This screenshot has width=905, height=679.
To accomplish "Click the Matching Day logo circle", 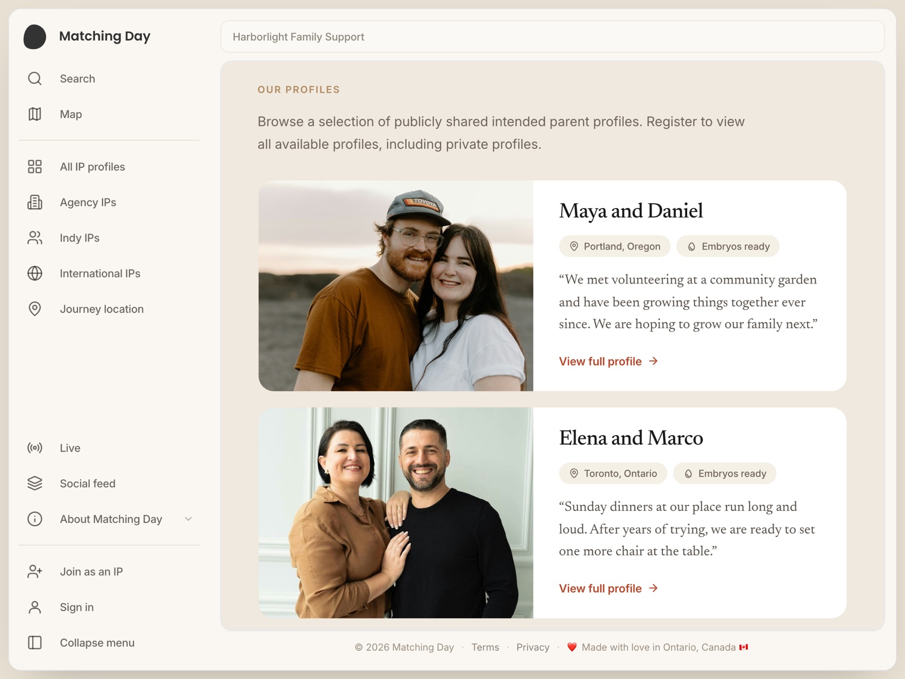I will [35, 37].
